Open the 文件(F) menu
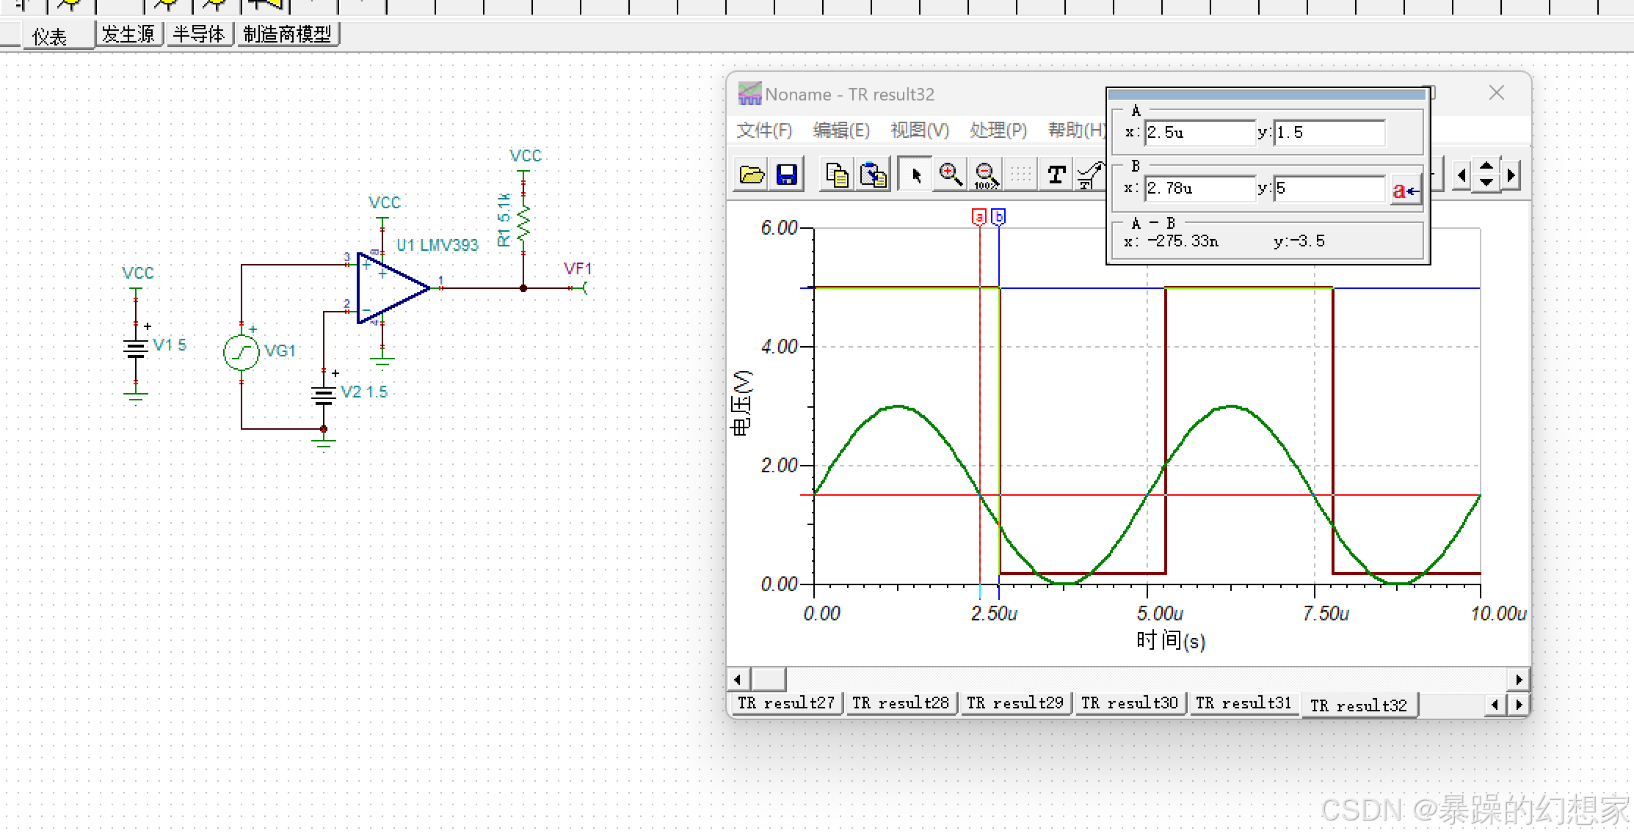The width and height of the screenshot is (1634, 836). (764, 130)
